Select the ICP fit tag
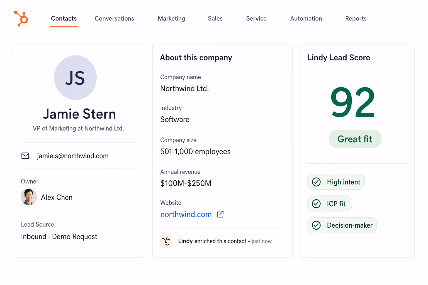The width and height of the screenshot is (428, 285). pyautogui.click(x=329, y=203)
